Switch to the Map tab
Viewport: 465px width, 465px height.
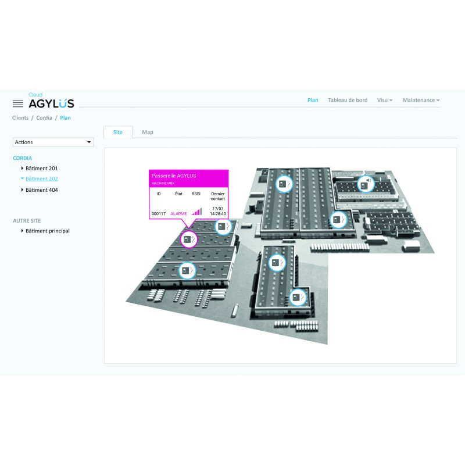tap(148, 132)
